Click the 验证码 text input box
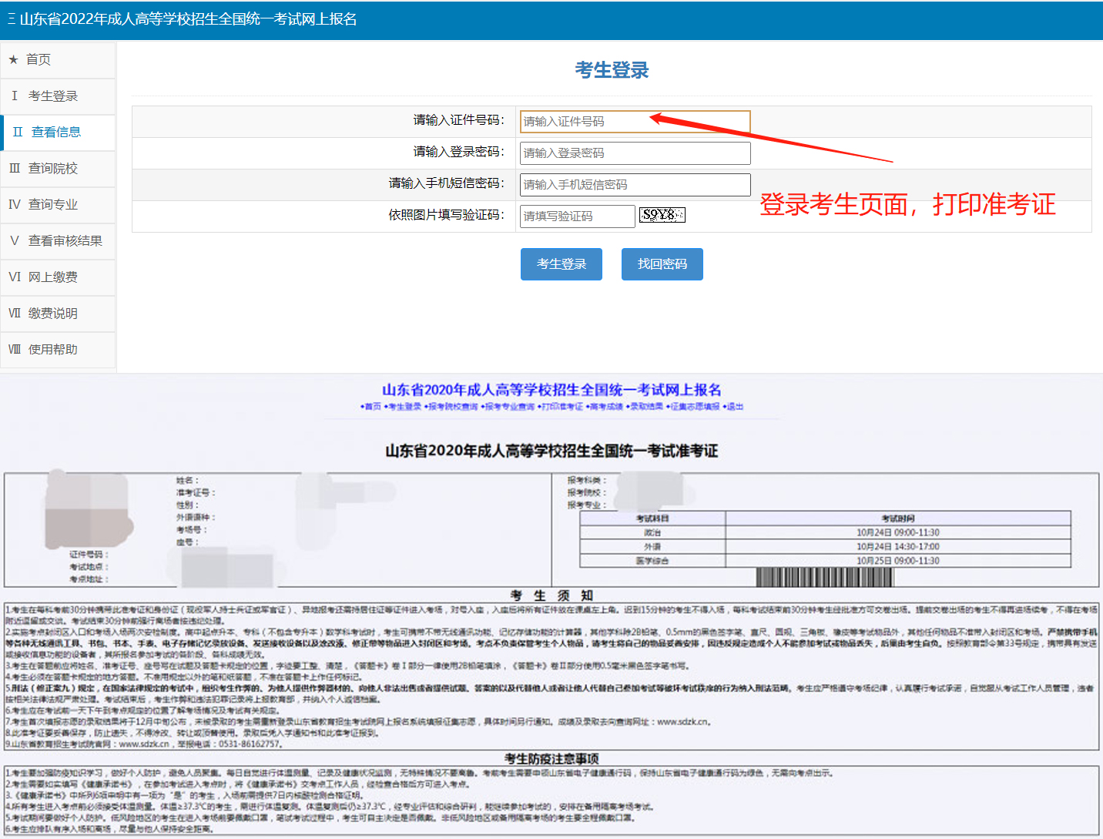Image resolution: width=1103 pixels, height=839 pixels. [x=577, y=216]
